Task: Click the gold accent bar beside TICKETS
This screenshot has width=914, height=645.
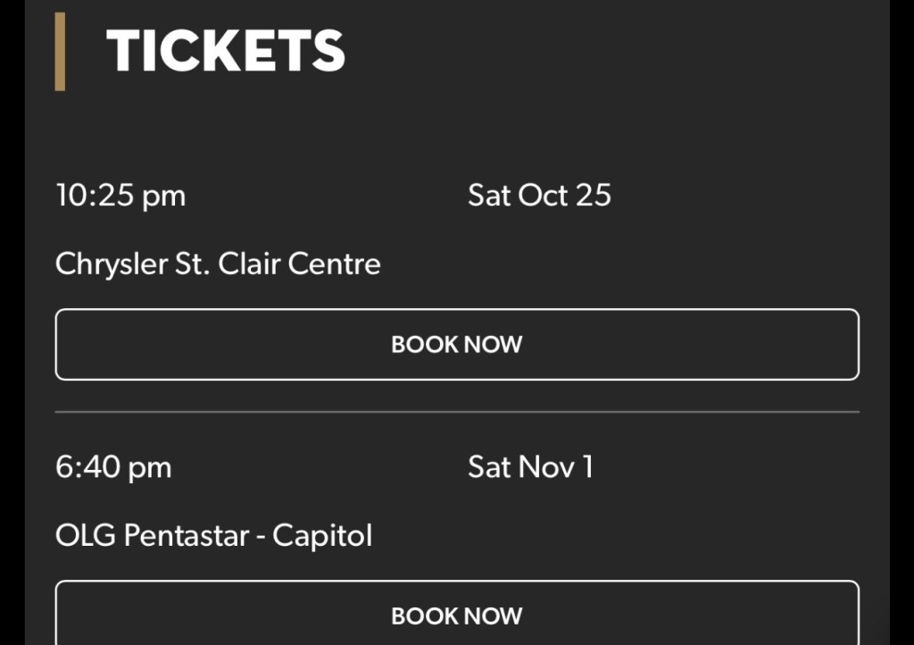Action: (60, 51)
